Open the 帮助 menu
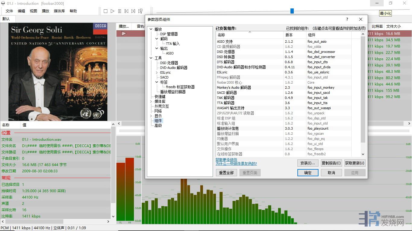412x231 pixels. [x=73, y=11]
